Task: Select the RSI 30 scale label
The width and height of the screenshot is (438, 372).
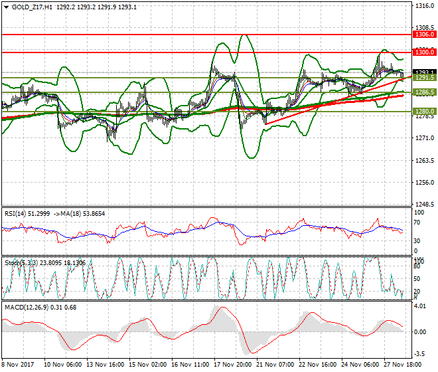Action: 417,241
